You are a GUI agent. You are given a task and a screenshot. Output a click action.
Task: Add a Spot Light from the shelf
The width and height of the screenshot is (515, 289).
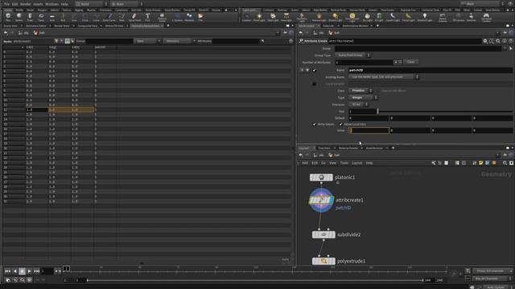tap(273, 17)
